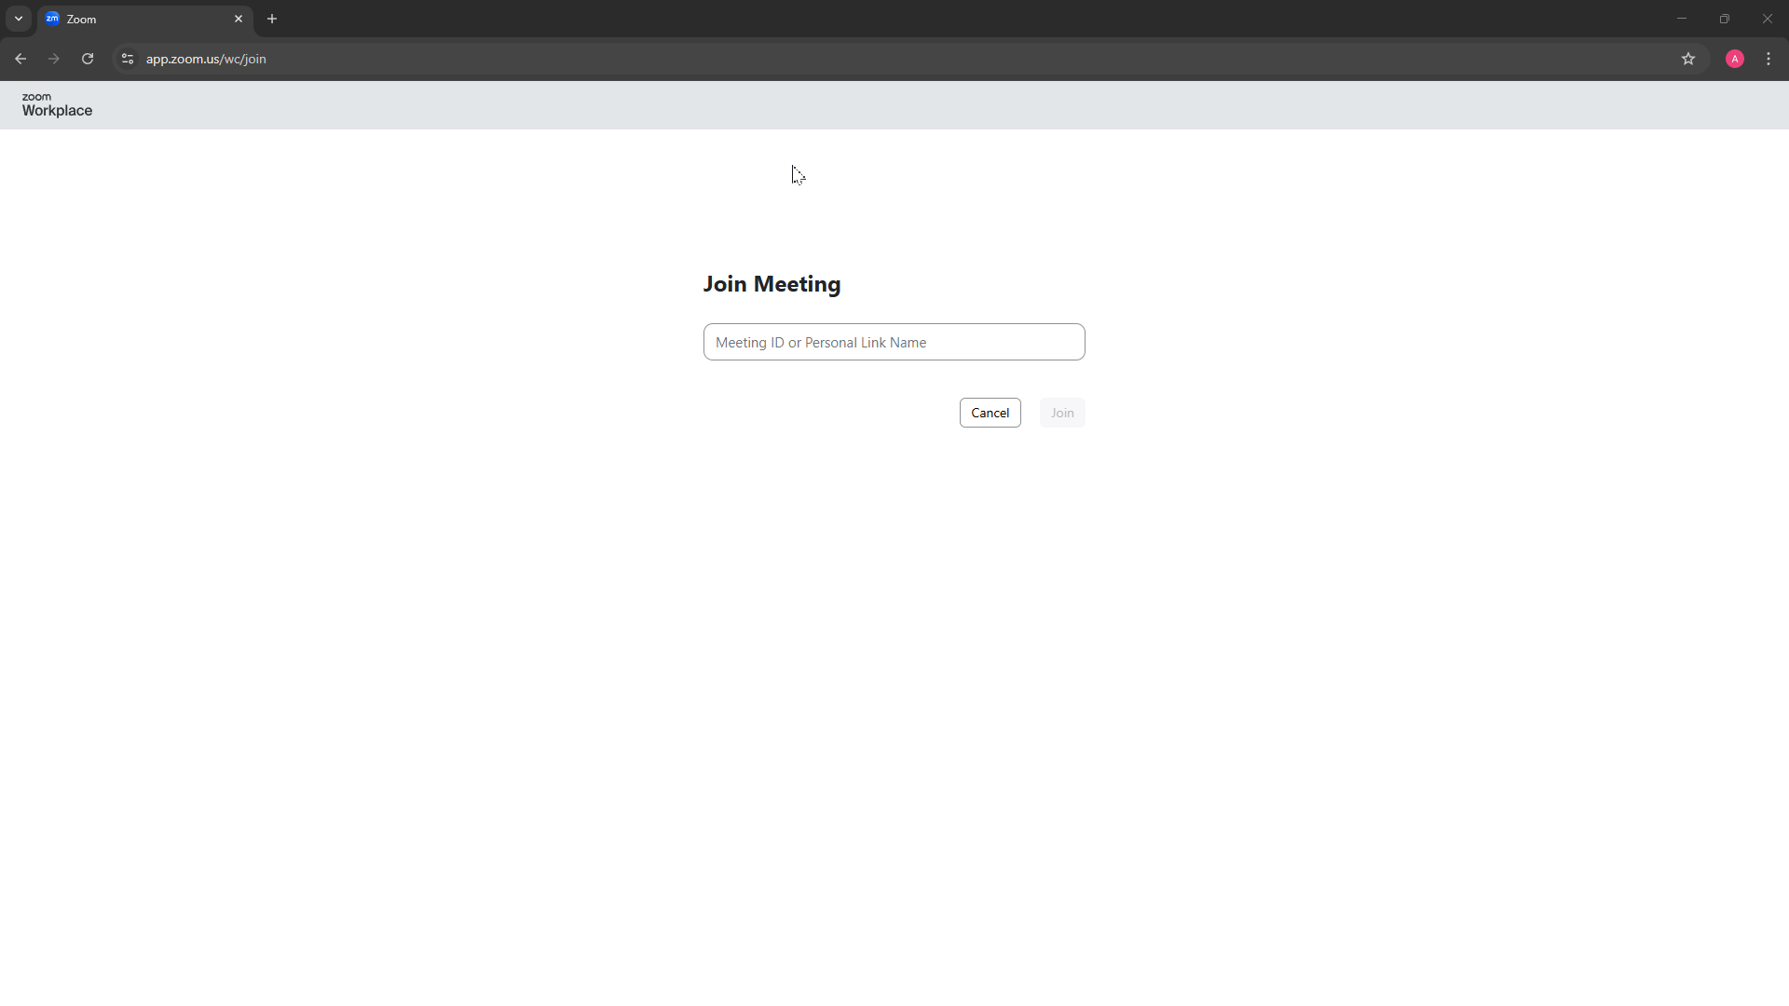This screenshot has height=1006, width=1789.
Task: Click the Meeting ID input field
Action: (894, 342)
